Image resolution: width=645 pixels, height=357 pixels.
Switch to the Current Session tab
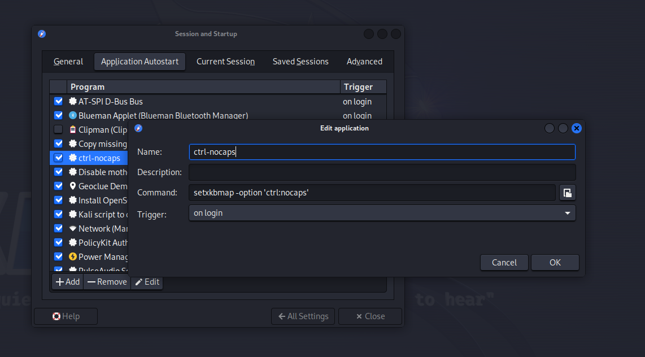(225, 62)
